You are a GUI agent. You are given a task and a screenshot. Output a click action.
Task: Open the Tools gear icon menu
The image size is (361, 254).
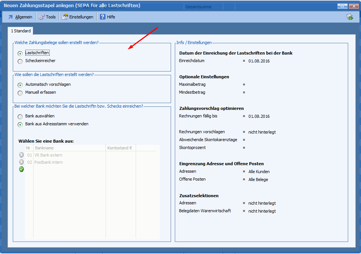pyautogui.click(x=41, y=17)
